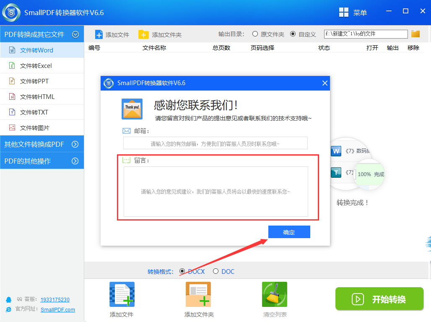Click the HTML file icon beside 文件转HTML
The height and width of the screenshot is (322, 431).
[12, 96]
